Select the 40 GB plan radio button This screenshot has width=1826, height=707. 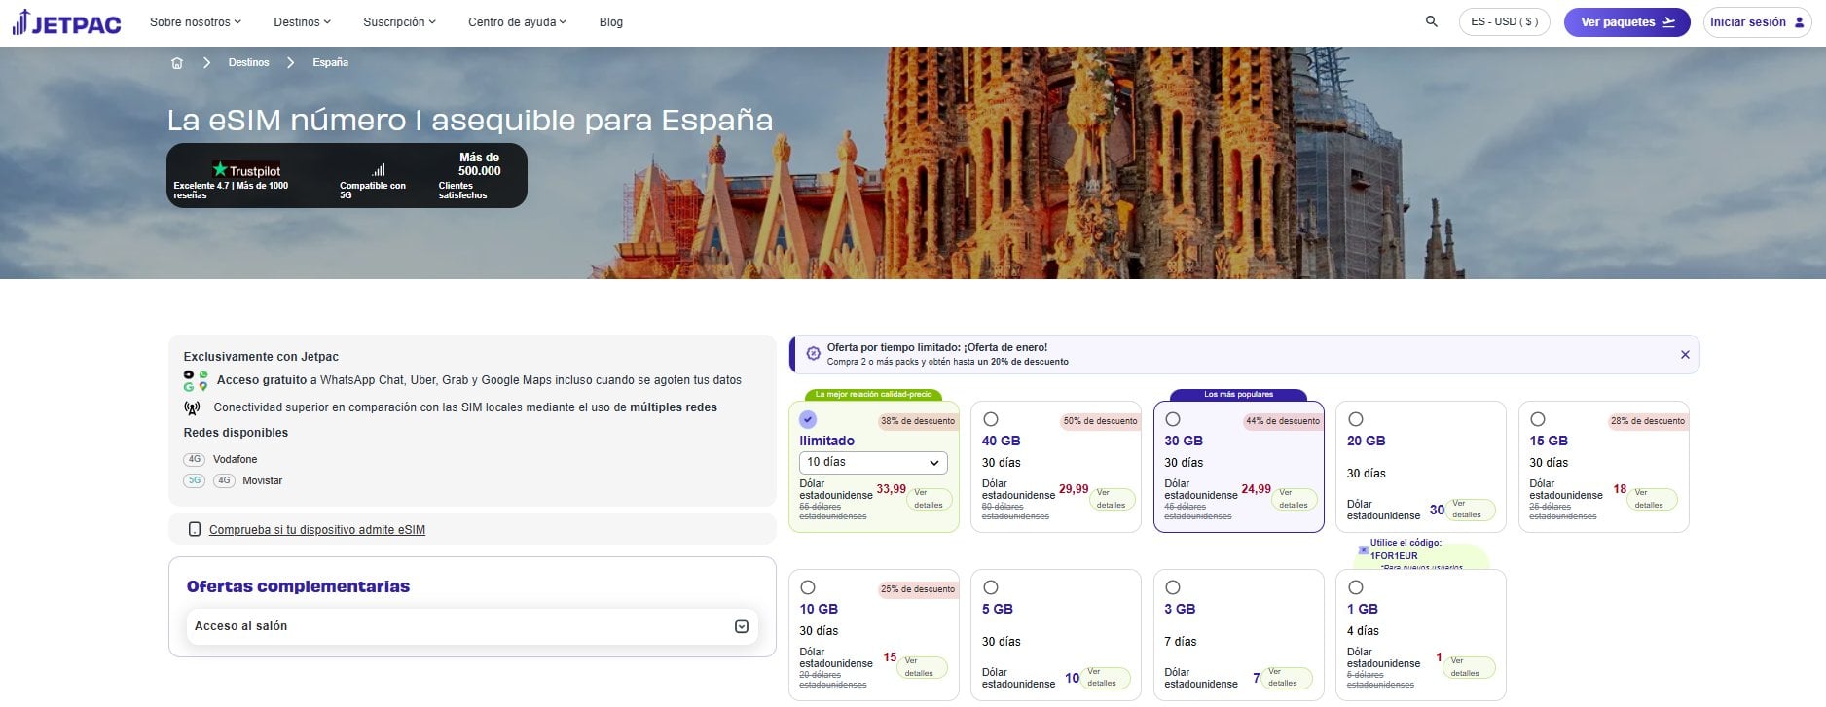pyautogui.click(x=991, y=419)
